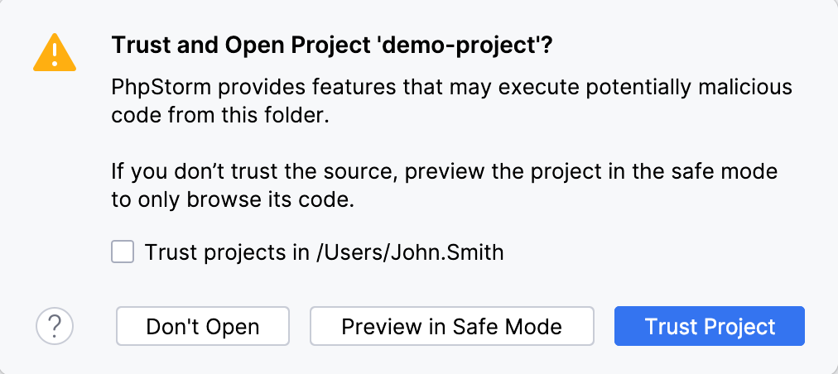Click the "/Users/John.Smith" path text
This screenshot has width=838, height=374.
click(409, 252)
